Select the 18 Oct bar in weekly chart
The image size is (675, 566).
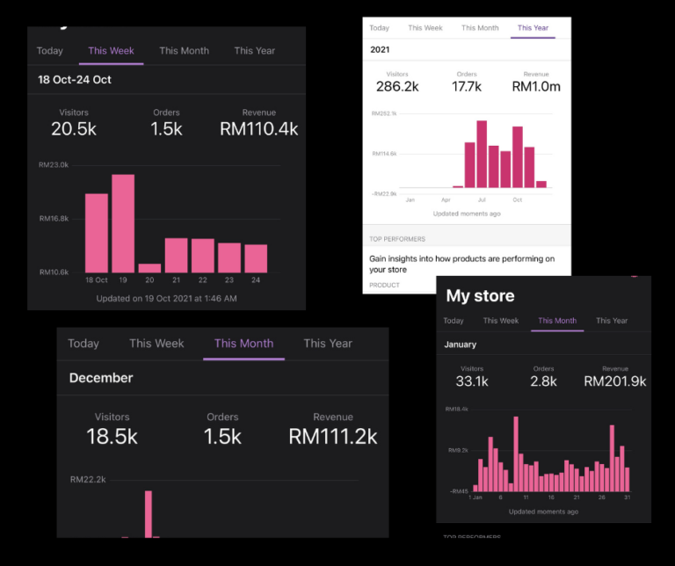97,233
